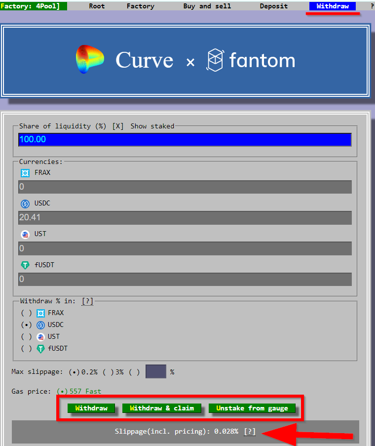
Task: Click the UST icon in Currencies
Action: [25, 234]
